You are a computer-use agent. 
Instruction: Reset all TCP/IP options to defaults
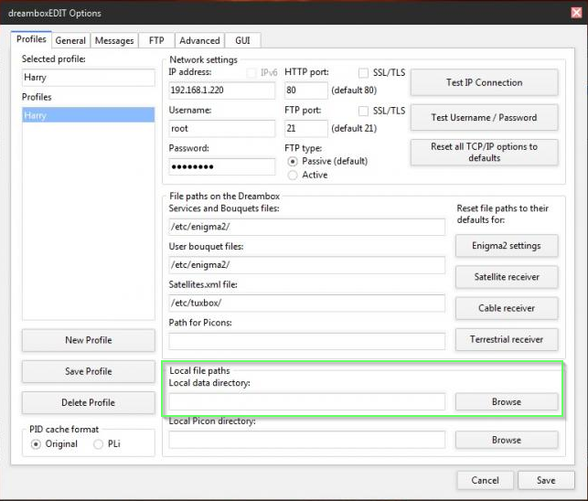click(484, 153)
